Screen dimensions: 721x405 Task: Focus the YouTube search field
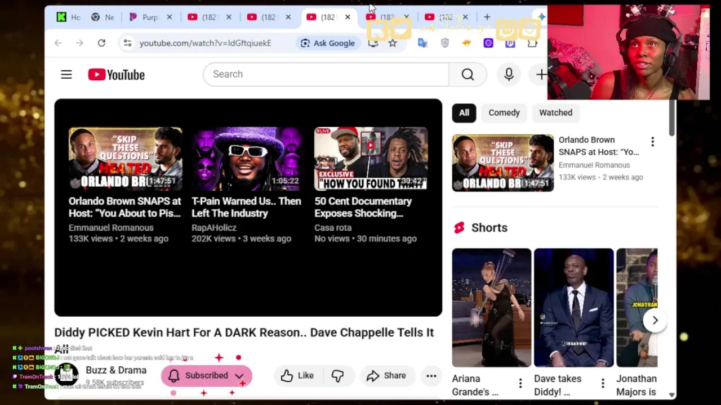326,74
